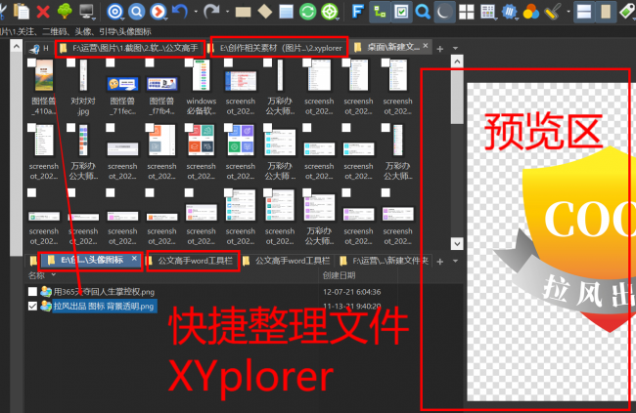Screen dimensions: 636x413
Task: Toggle the horizontal dual pane icon
Action: [584, 12]
